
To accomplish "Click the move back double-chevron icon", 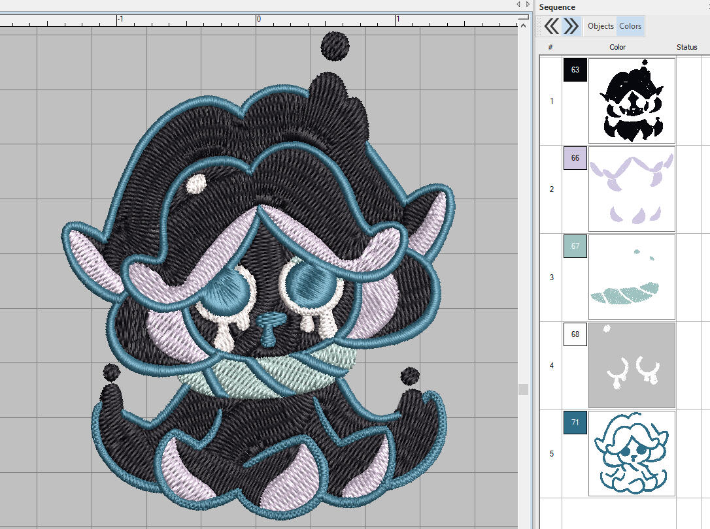I will coord(551,26).
